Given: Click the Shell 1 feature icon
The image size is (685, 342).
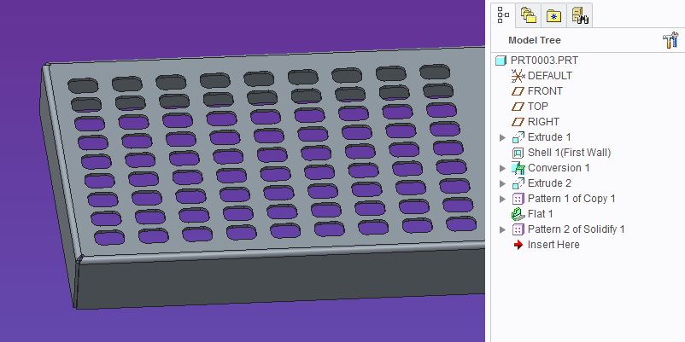Looking at the screenshot, I should pos(518,153).
